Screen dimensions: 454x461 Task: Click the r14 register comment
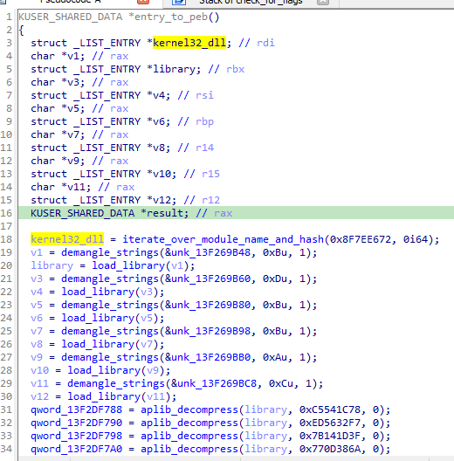[204, 148]
